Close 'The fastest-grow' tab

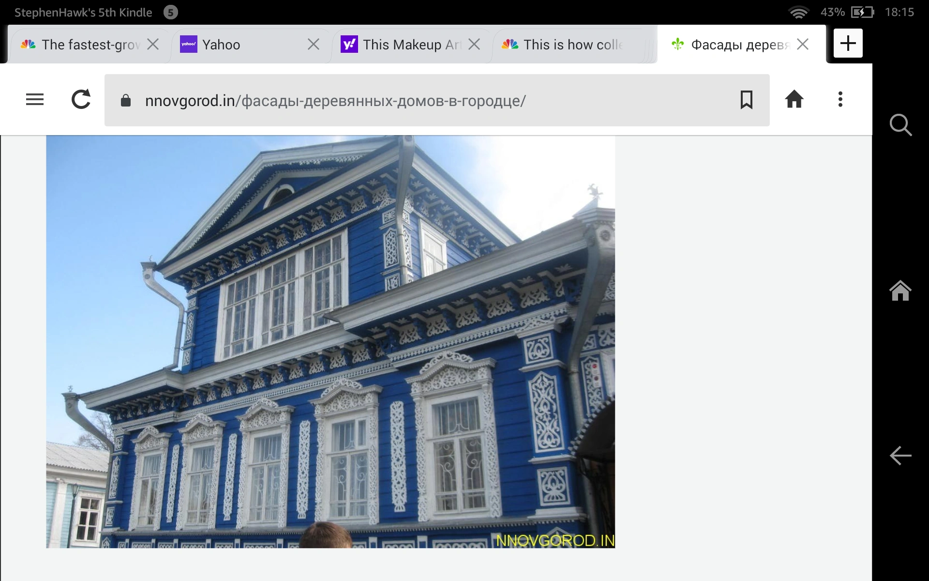coord(153,45)
